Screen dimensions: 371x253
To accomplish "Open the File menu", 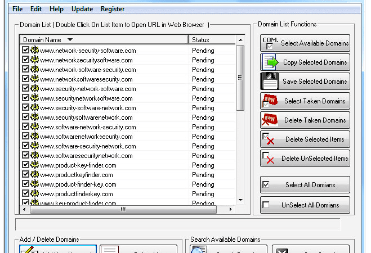I will [17, 9].
